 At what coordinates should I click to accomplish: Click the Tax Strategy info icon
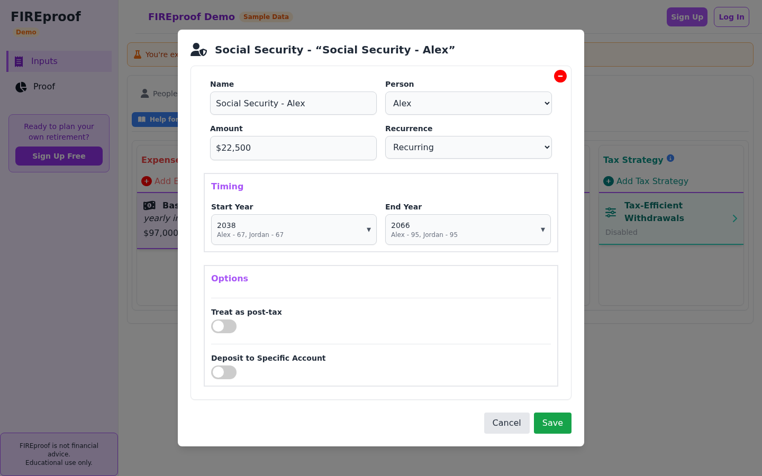pyautogui.click(x=670, y=158)
